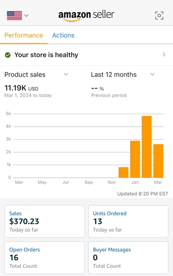Tap the Amazon Seller logo
Image resolution: width=173 pixels, height=276 pixels.
pyautogui.click(x=86, y=15)
